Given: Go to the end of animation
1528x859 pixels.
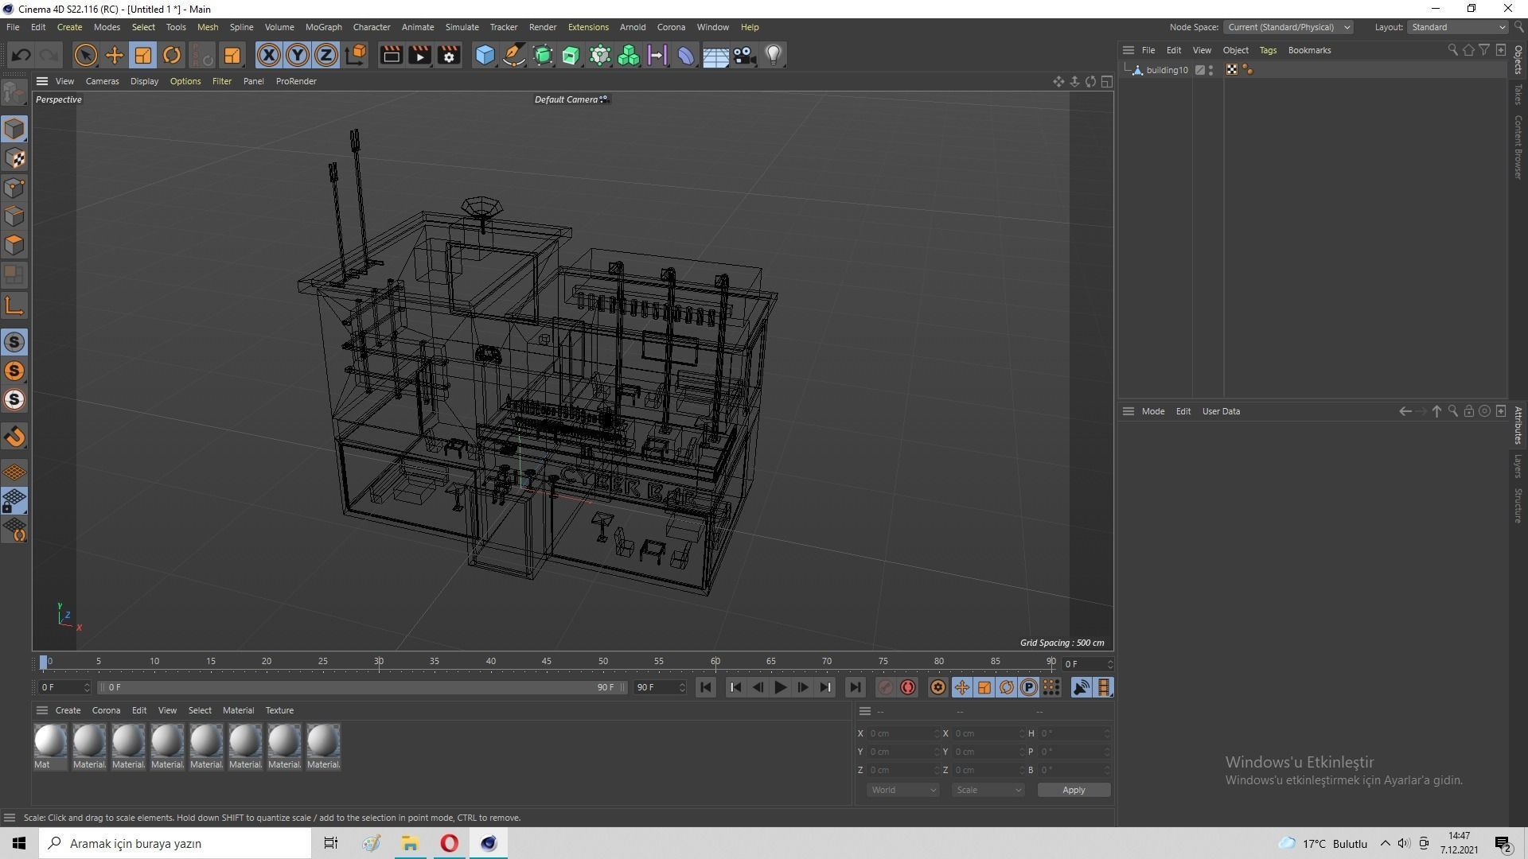Looking at the screenshot, I should pos(855,687).
